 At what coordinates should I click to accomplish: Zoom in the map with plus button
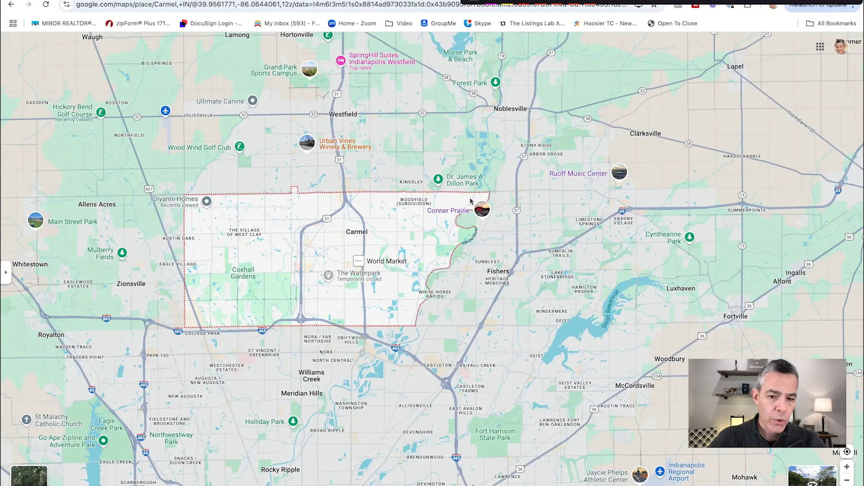846,467
